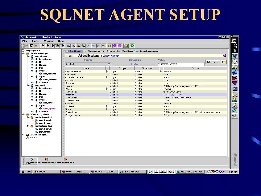Collapse the grp_khawk service group node
Viewport: 261px width, 196px height.
click(x=28, y=56)
